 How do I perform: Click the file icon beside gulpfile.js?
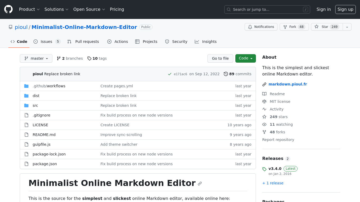pyautogui.click(x=26, y=144)
